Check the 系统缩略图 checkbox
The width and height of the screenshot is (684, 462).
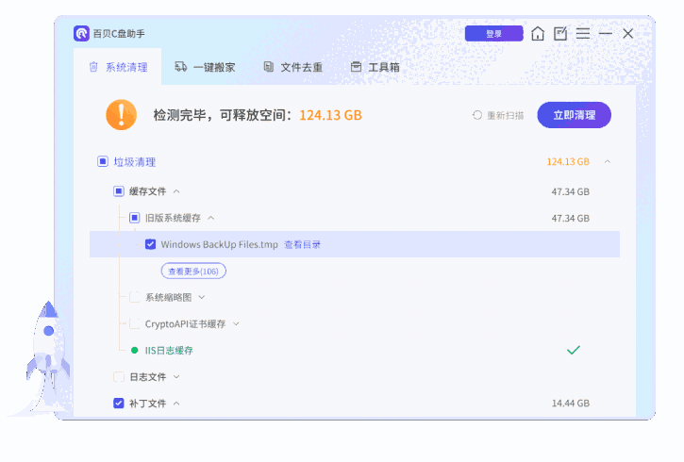[x=134, y=297]
